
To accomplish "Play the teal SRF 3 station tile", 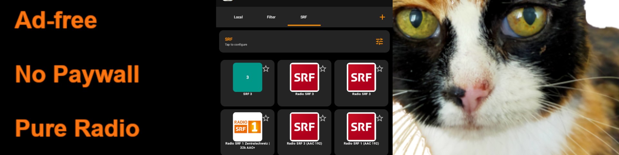I will coord(248,77).
